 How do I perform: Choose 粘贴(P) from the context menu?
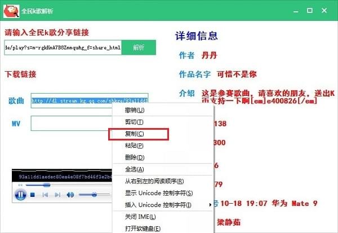coord(163,146)
